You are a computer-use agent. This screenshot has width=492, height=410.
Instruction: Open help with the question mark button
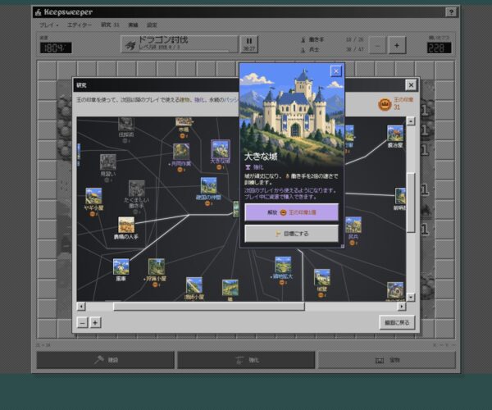coord(451,12)
